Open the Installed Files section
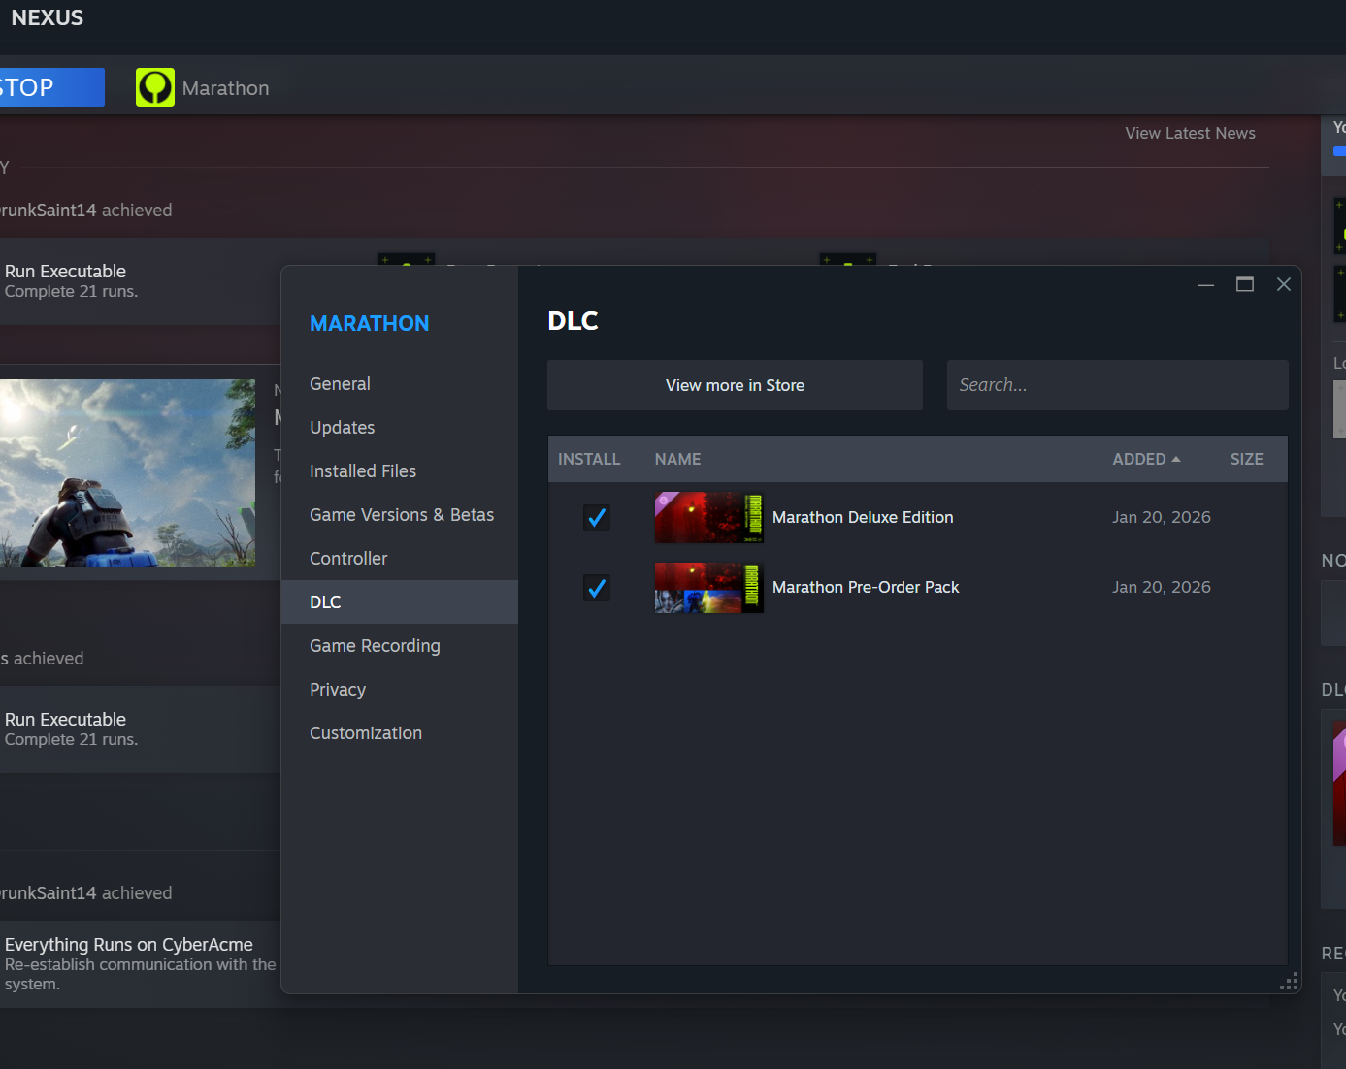Image resolution: width=1346 pixels, height=1069 pixels. pos(363,471)
